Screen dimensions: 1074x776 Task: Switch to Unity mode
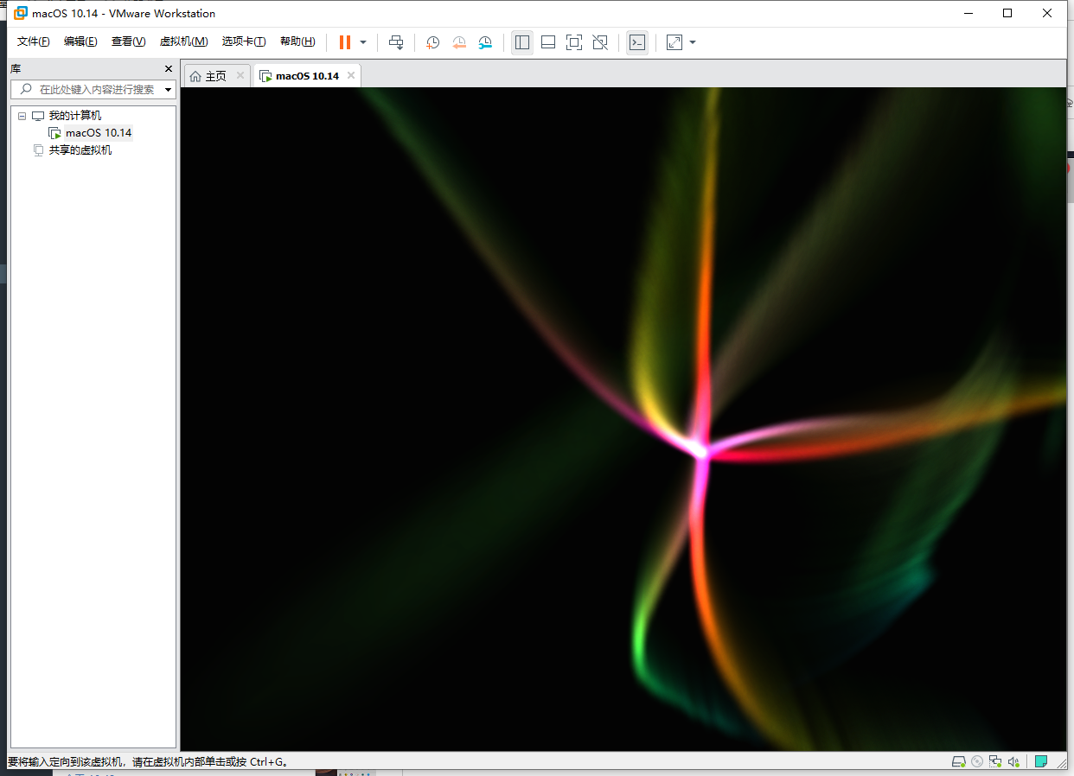[600, 42]
